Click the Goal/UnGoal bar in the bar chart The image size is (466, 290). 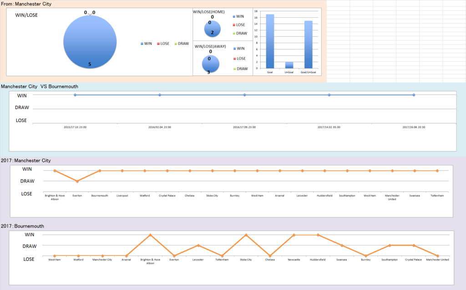[308, 45]
